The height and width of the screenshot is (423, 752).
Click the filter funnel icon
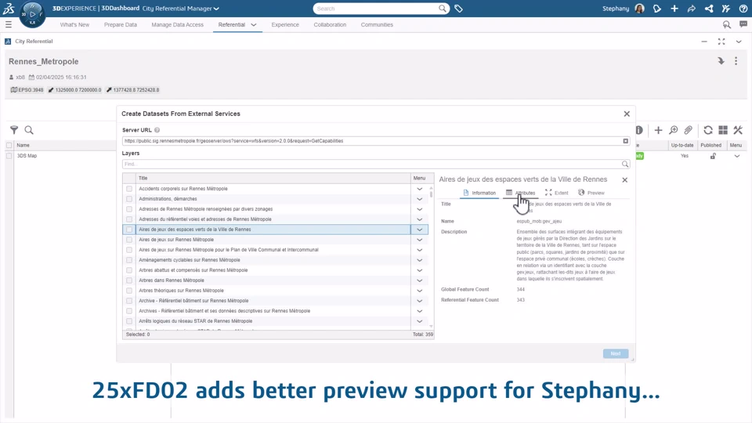14,130
